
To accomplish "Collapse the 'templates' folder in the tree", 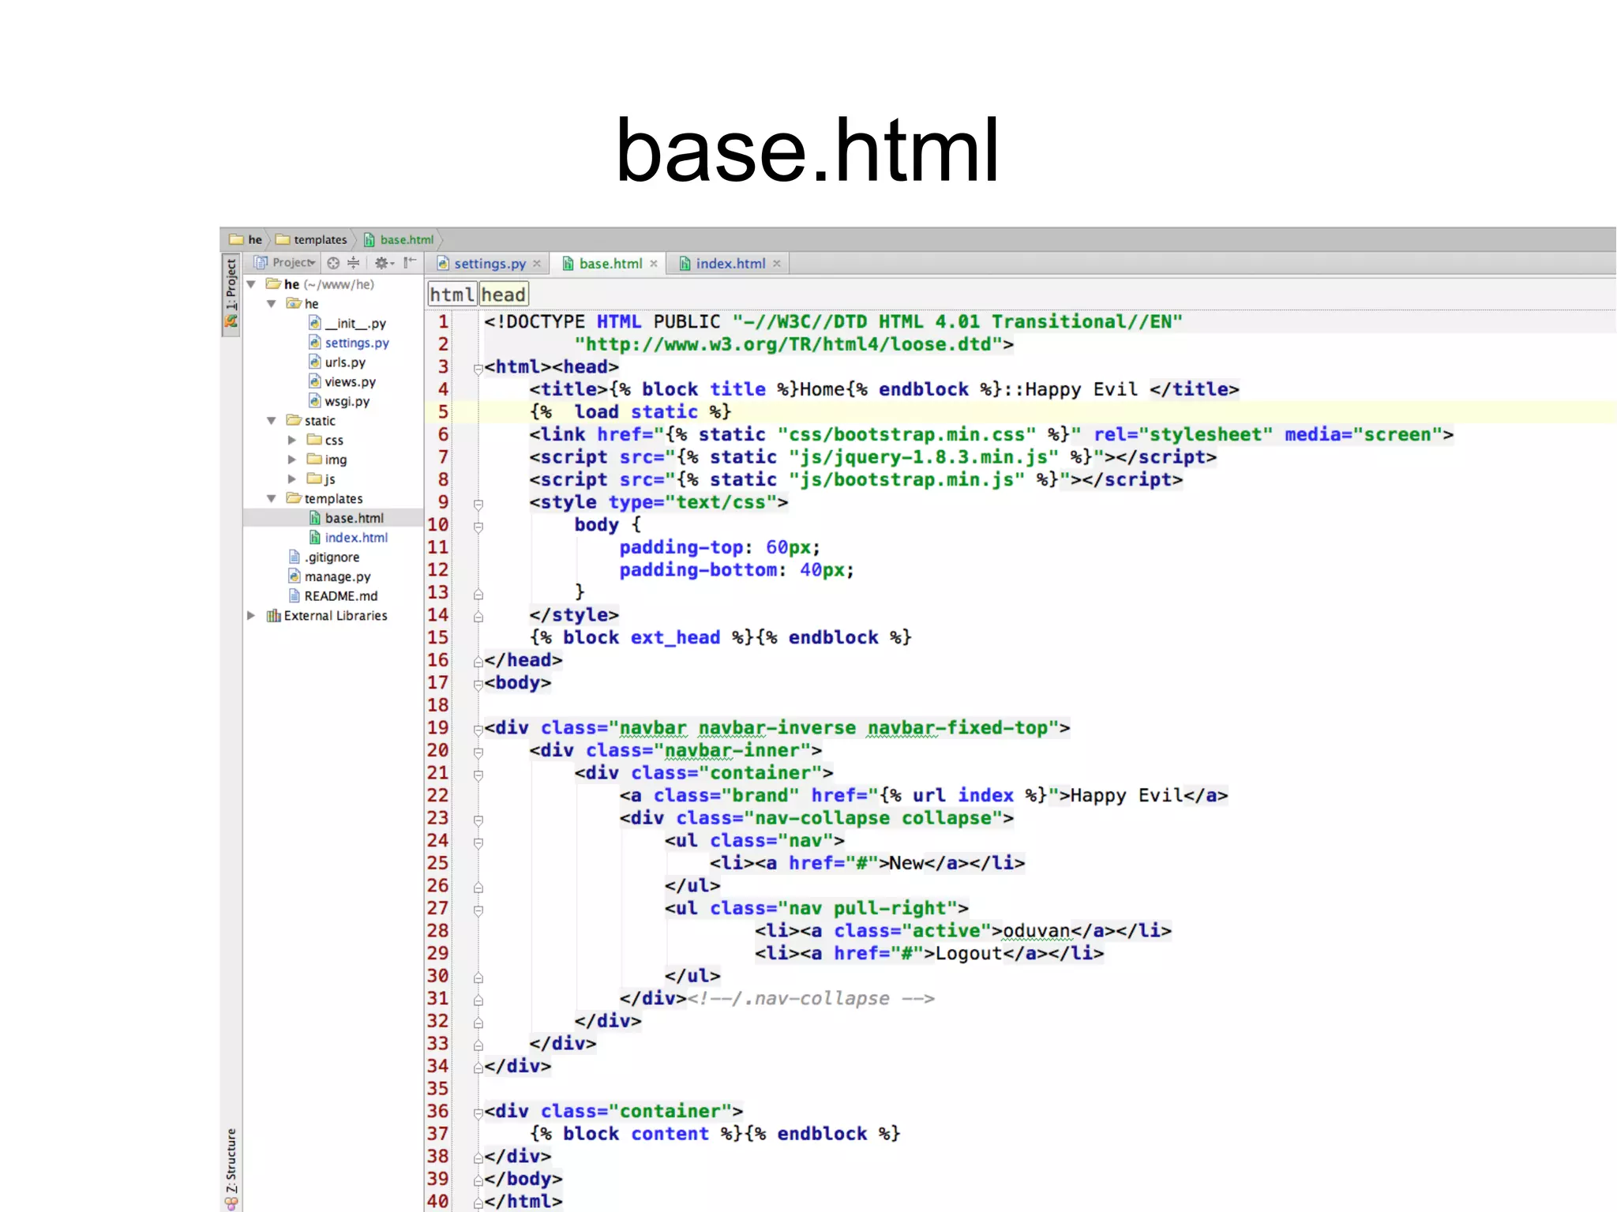I will 272,499.
